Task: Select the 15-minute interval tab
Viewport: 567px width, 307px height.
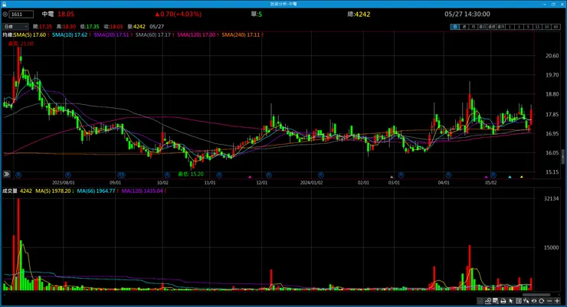Action: click(537, 27)
